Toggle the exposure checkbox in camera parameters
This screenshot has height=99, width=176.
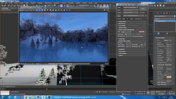(167, 71)
